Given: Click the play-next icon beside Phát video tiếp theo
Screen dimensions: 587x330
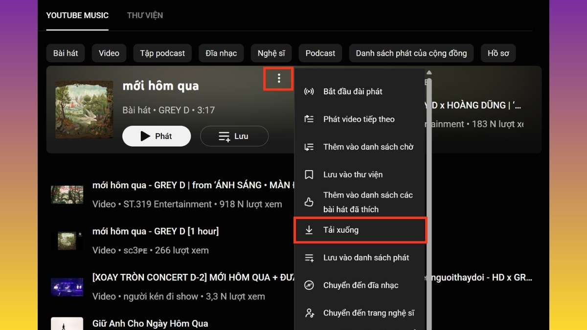Looking at the screenshot, I should (309, 119).
